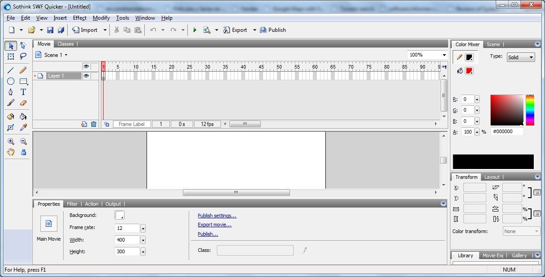545x277 pixels.
Task: Click the Background color swatch in Properties
Action: 119,215
